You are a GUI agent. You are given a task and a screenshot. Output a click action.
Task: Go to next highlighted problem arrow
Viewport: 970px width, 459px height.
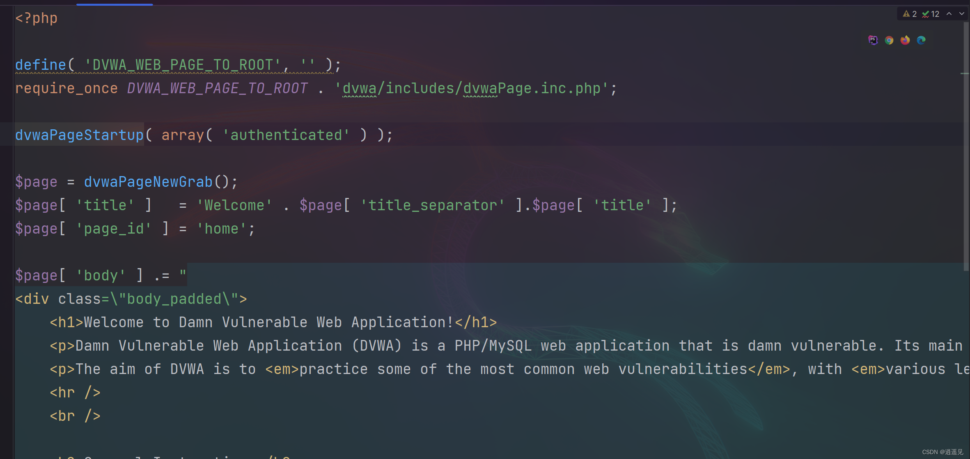pos(962,14)
